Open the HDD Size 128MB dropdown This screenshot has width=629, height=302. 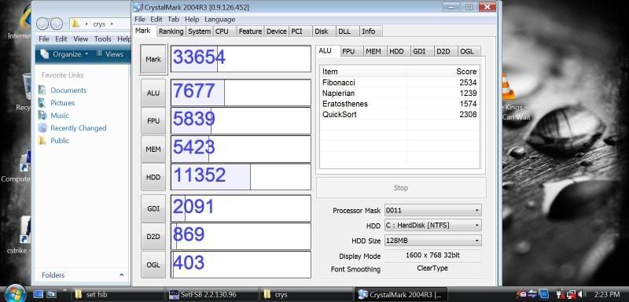coord(433,241)
